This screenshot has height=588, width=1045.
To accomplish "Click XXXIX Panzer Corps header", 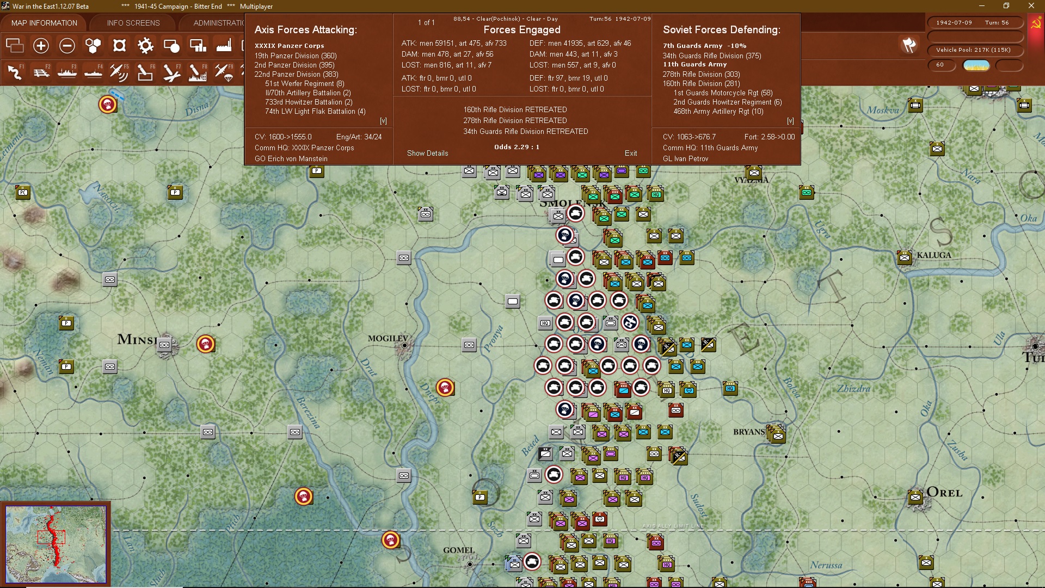I will (x=290, y=46).
